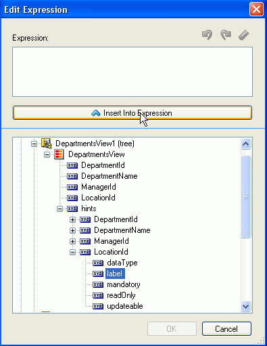Click the xyz icon beside mandatory
Screen dimensions: 267x346
(x=98, y=284)
